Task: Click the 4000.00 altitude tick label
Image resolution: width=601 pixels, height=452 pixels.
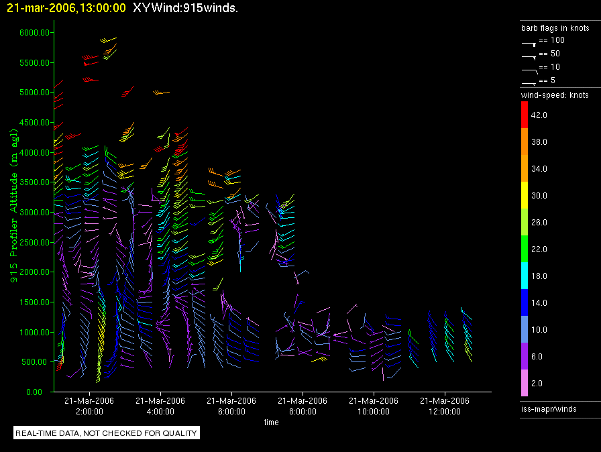Action: 34,152
